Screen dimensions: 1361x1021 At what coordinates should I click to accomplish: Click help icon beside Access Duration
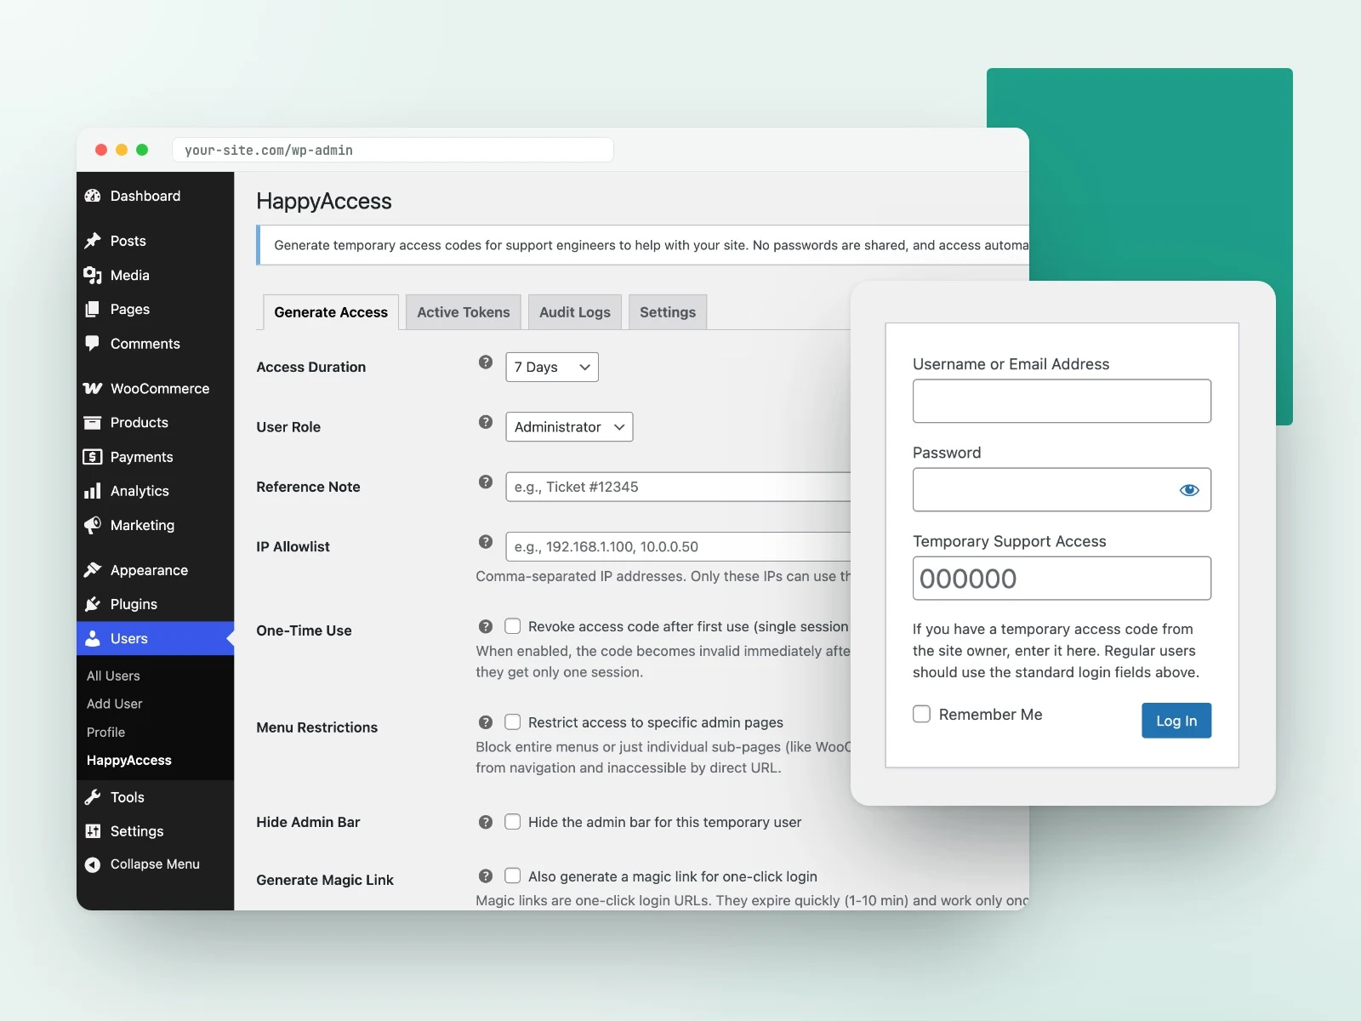point(486,362)
